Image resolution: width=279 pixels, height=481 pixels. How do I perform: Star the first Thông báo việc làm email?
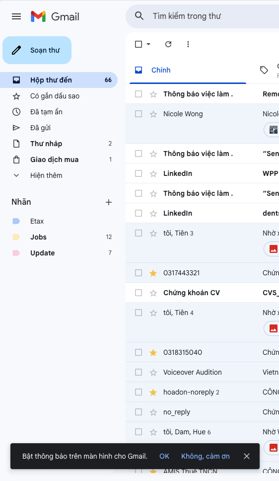153,94
